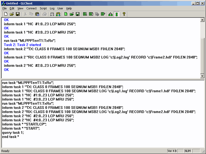Maximize the GLClient window
The image size is (206, 154).
coord(197,3)
